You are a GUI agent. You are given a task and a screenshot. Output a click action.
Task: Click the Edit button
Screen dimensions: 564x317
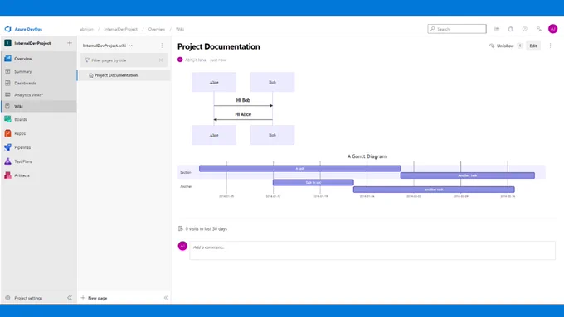(x=533, y=46)
